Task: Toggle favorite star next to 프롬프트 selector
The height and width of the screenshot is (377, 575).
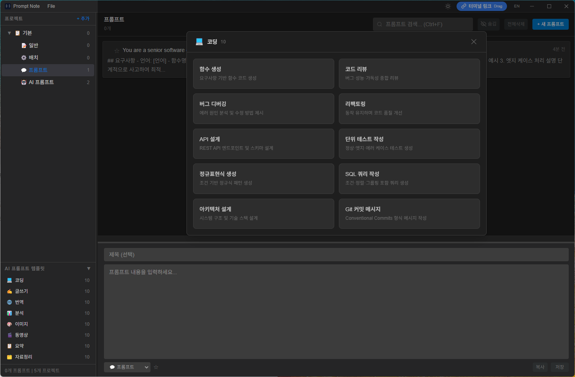Action: 156,367
